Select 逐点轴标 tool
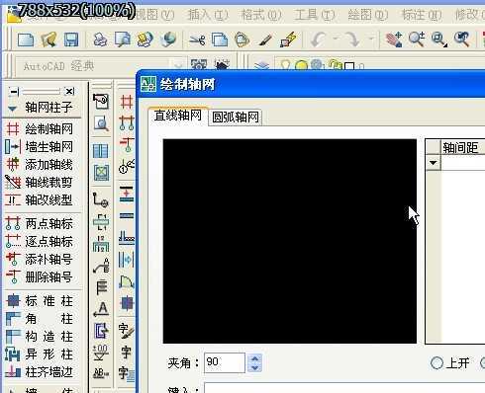The height and width of the screenshot is (393, 485). pos(40,241)
